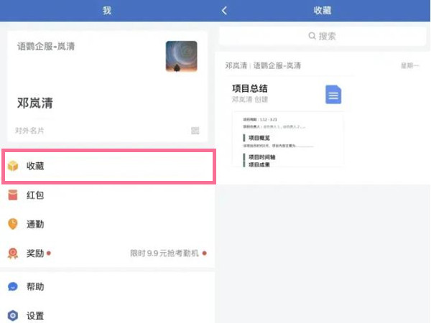431x323 pixels.
Task: Tap the 奖励 reward medal icon
Action: [x=13, y=253]
